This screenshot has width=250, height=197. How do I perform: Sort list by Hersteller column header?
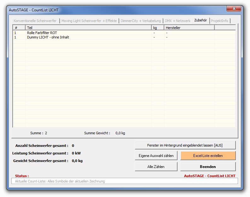pyautogui.click(x=189, y=28)
